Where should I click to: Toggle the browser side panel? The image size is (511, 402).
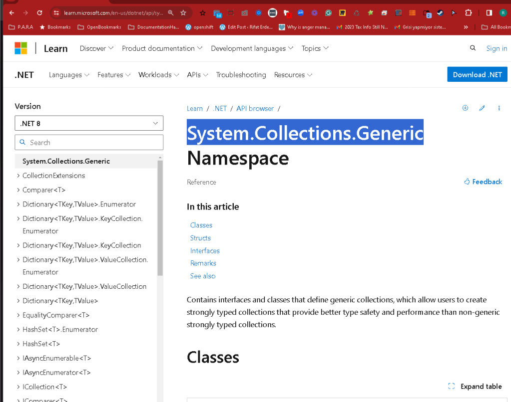(489, 12)
